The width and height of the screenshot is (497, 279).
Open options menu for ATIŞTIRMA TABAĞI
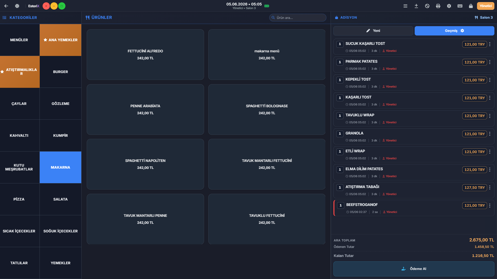coord(490,188)
